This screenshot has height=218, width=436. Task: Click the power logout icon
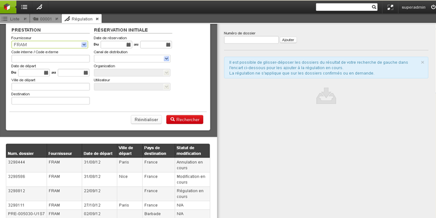click(433, 7)
